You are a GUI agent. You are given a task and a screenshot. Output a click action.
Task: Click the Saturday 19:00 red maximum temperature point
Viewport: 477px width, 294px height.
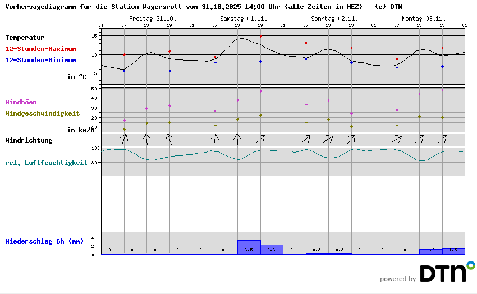click(x=260, y=36)
